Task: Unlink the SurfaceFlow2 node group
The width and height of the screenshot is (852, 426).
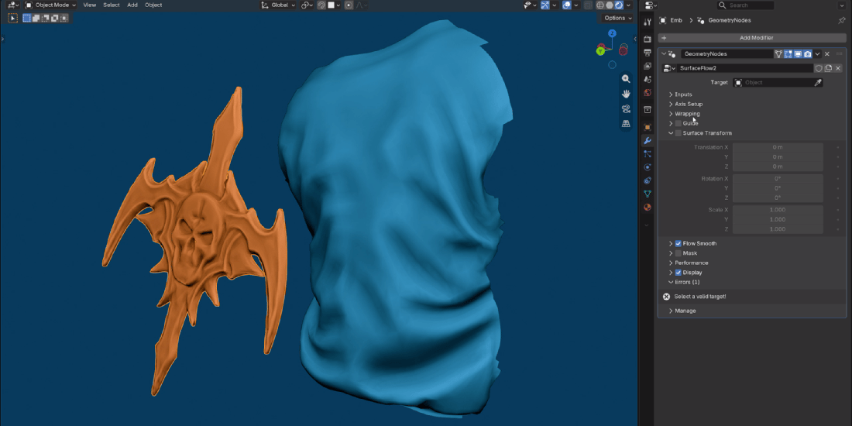Action: tap(838, 68)
